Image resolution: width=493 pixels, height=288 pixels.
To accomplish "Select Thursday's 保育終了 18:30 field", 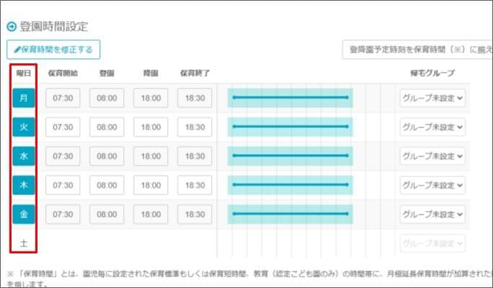I will 195,185.
